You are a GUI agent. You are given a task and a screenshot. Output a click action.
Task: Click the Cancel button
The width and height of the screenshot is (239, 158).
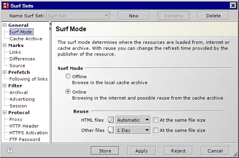pos(215,150)
